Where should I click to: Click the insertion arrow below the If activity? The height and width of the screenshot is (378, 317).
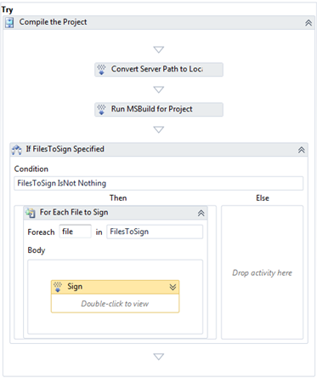pyautogui.click(x=159, y=357)
